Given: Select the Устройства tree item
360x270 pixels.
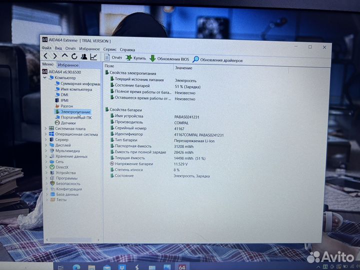Looking at the screenshot, I should [x=62, y=172].
